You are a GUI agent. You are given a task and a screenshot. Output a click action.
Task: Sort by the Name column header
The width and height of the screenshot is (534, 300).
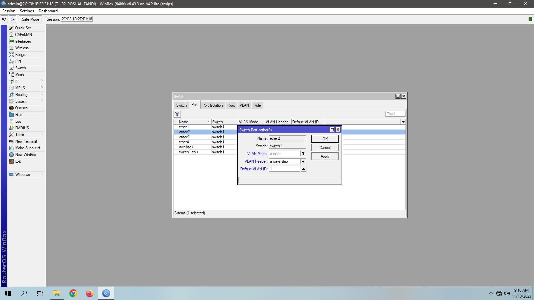click(x=194, y=122)
